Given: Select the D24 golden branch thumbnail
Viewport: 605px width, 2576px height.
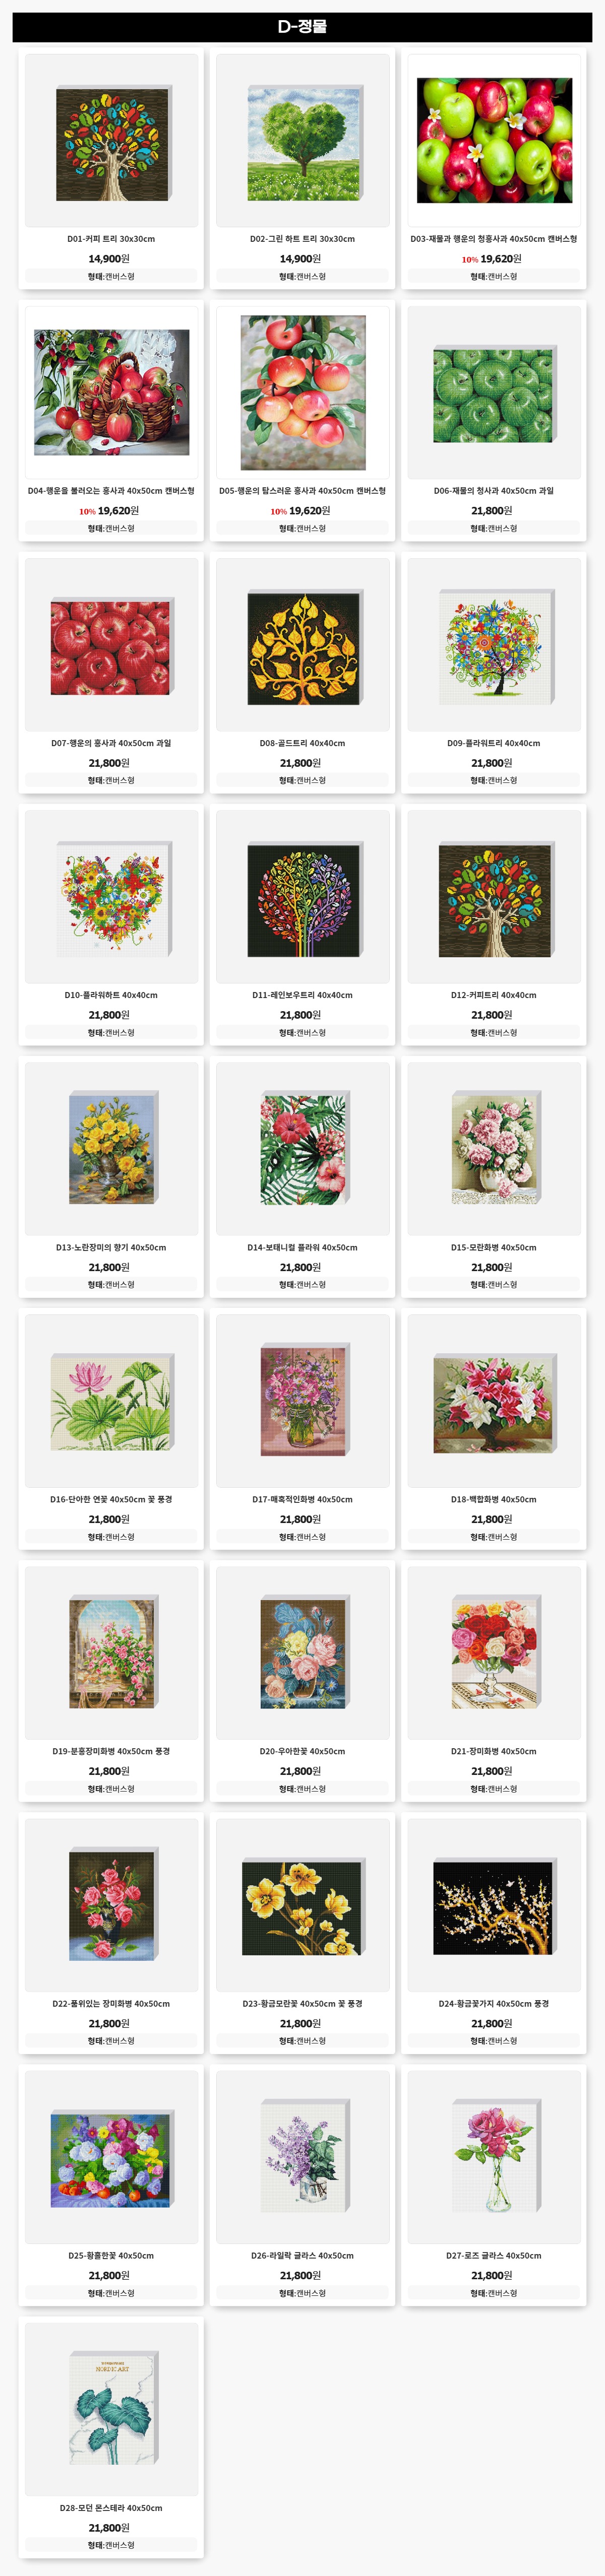Looking at the screenshot, I should [494, 1905].
